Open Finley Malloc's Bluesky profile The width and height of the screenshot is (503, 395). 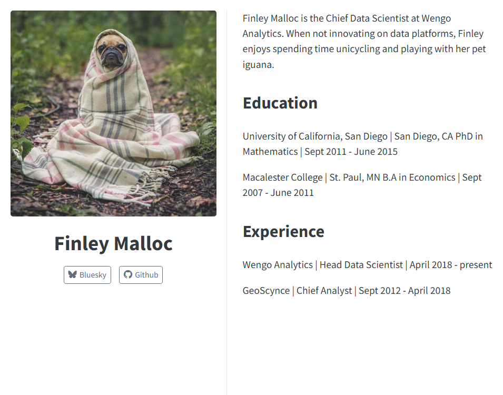87,274
